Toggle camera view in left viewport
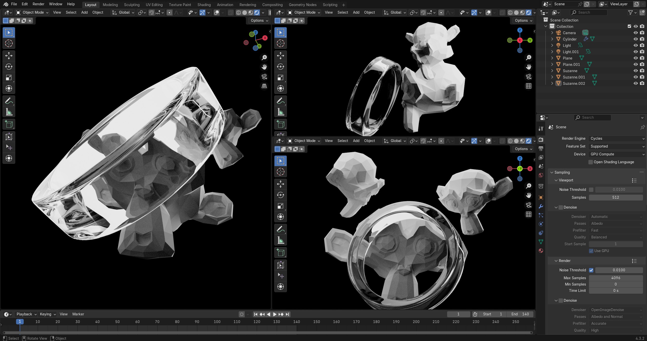 pos(264,76)
